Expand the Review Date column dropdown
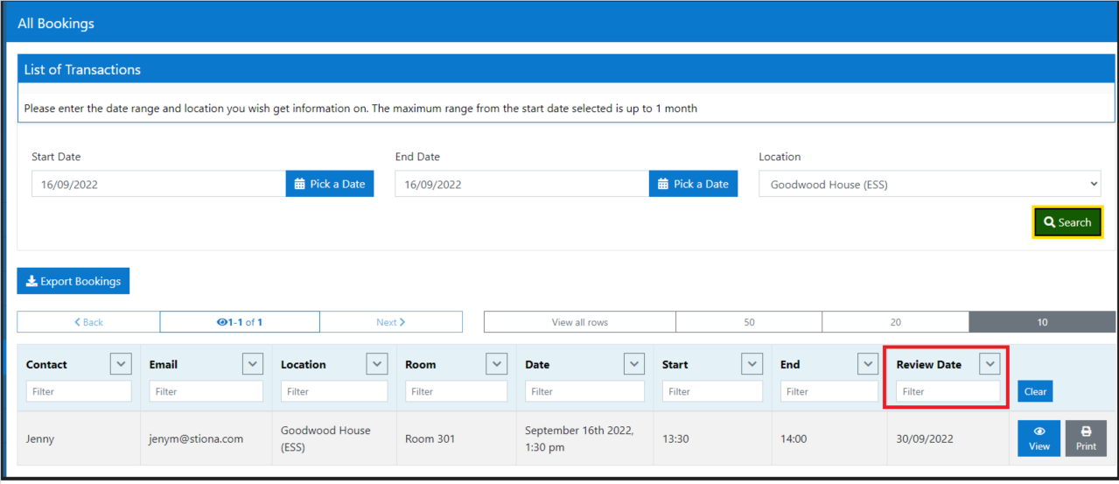This screenshot has width=1119, height=484. pyautogui.click(x=990, y=364)
